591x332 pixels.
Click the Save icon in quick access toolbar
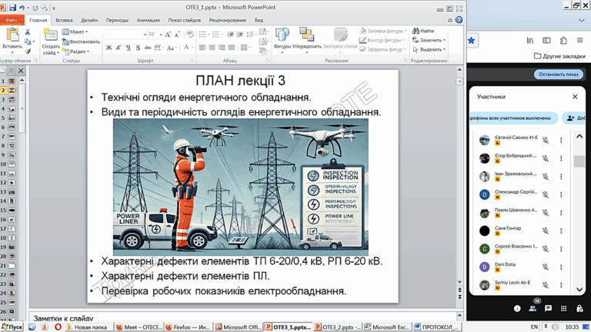coord(12,8)
